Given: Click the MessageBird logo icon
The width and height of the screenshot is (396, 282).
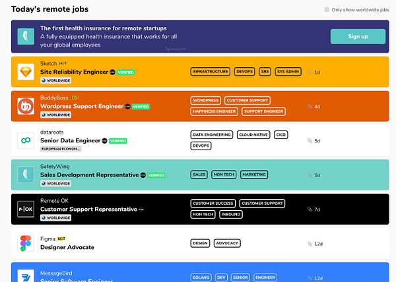Looking at the screenshot, I should pos(25,276).
